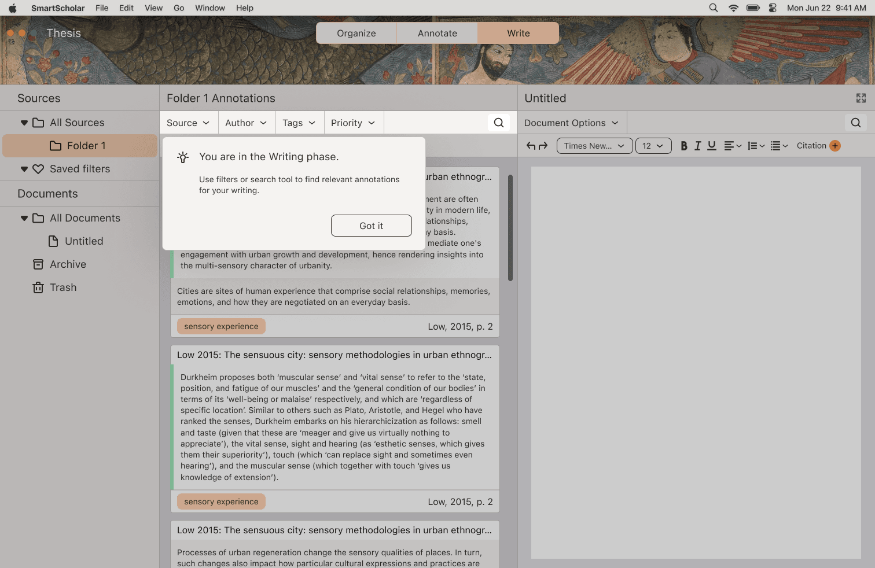Screen dimensions: 875x568
Task: Click the 'Folder 1 Annotations' panel heading
Action: tap(221, 98)
